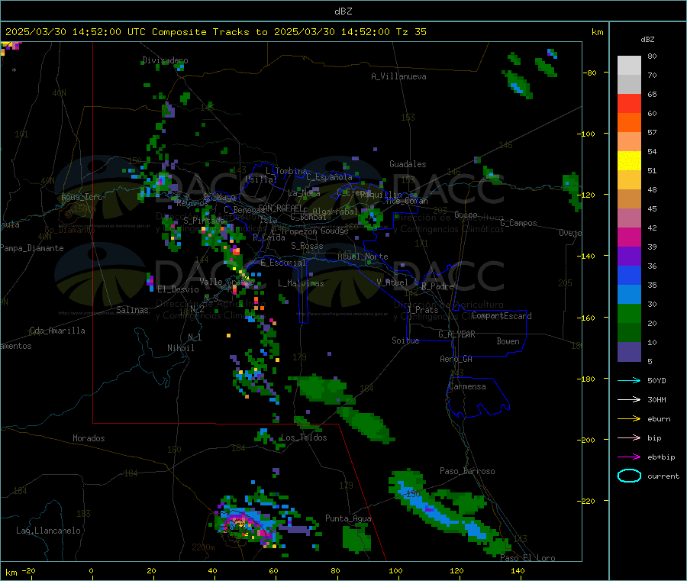Click the dBZ title at top center

[343, 11]
